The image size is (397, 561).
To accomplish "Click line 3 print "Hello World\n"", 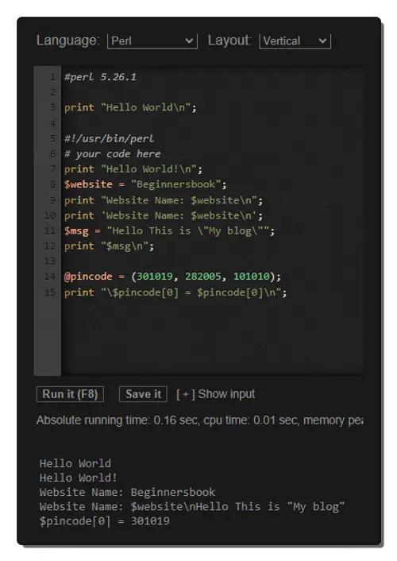I will click(x=130, y=107).
